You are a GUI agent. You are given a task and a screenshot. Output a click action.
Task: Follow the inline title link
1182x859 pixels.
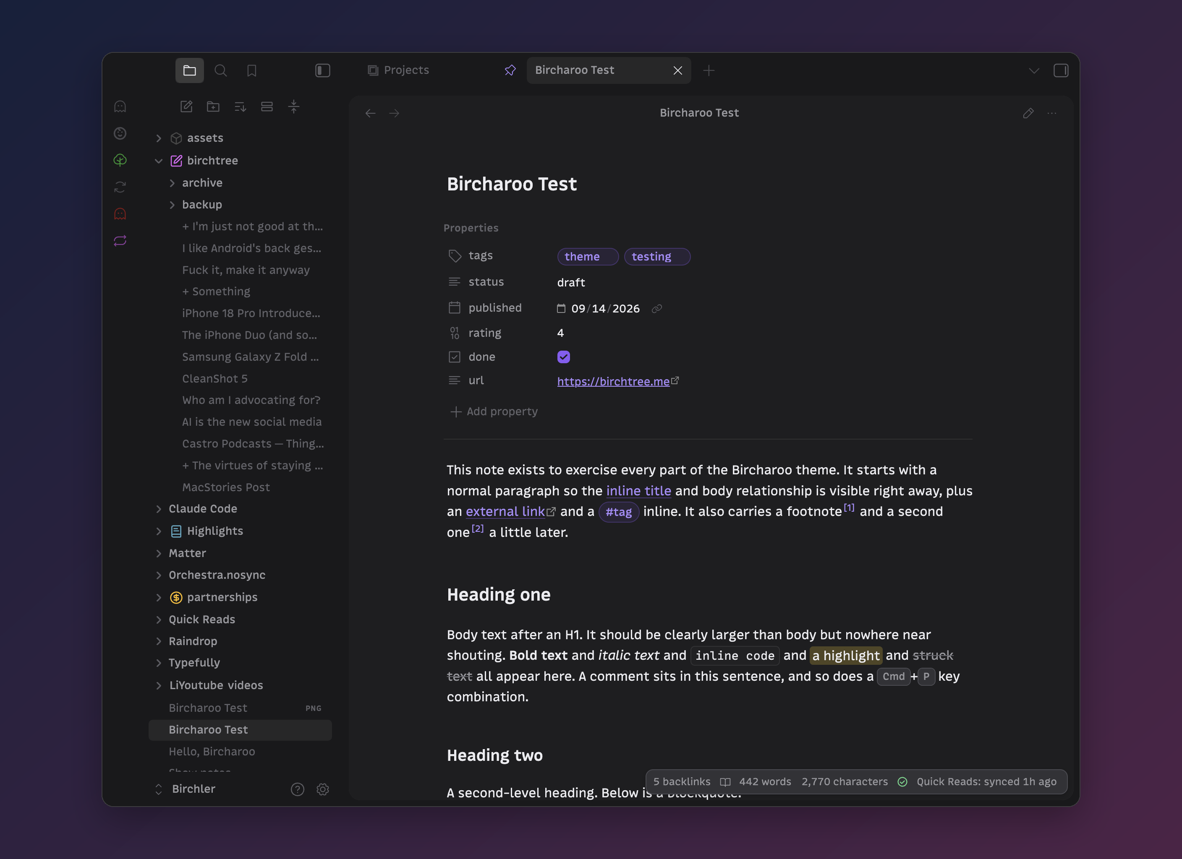tap(638, 491)
